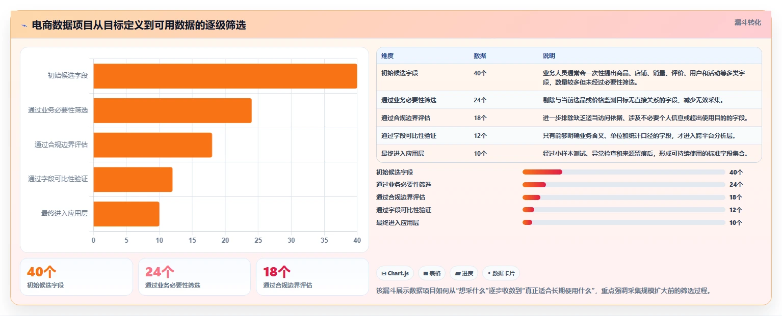Click the 通过业务必要性筛选 y-axis label

pyautogui.click(x=58, y=110)
